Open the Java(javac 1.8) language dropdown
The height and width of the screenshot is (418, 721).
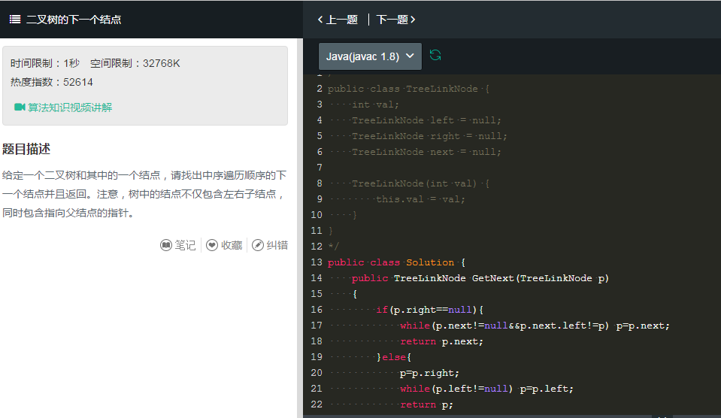[370, 56]
